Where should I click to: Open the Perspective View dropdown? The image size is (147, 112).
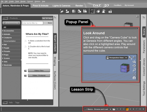[x=126, y=58]
